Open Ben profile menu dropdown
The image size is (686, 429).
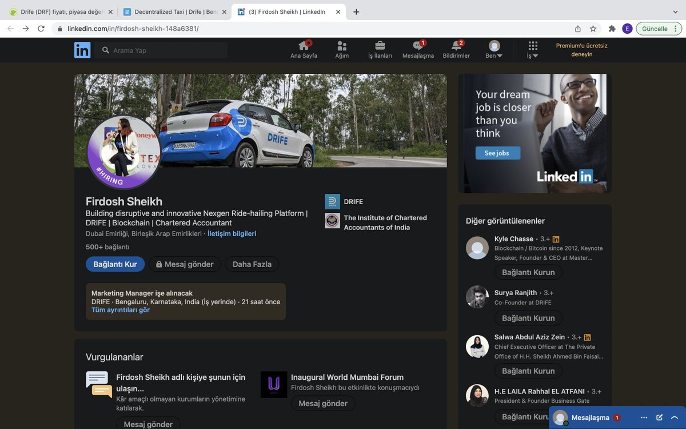(x=494, y=50)
